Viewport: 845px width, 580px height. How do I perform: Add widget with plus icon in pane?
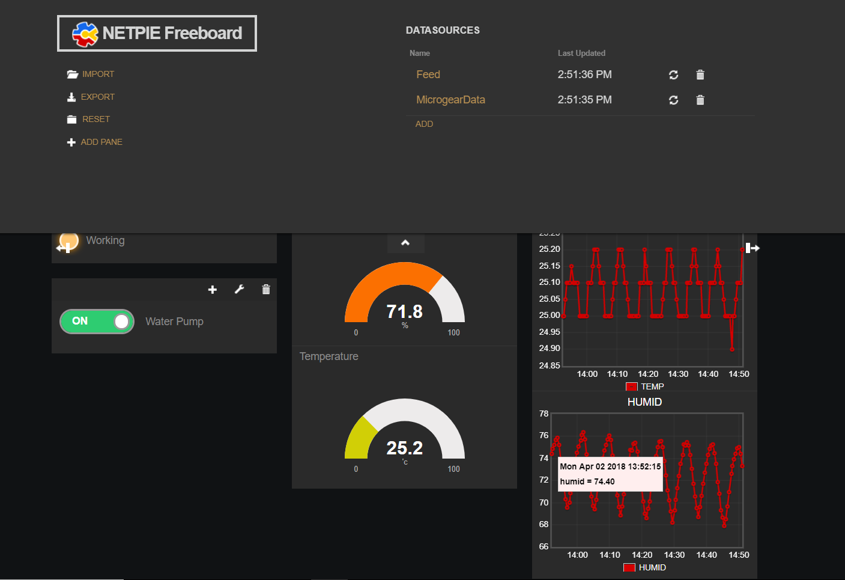(x=212, y=290)
